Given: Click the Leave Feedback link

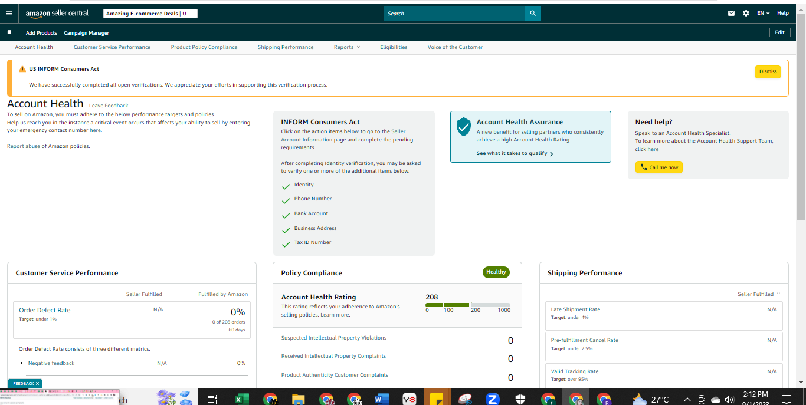Looking at the screenshot, I should [109, 106].
